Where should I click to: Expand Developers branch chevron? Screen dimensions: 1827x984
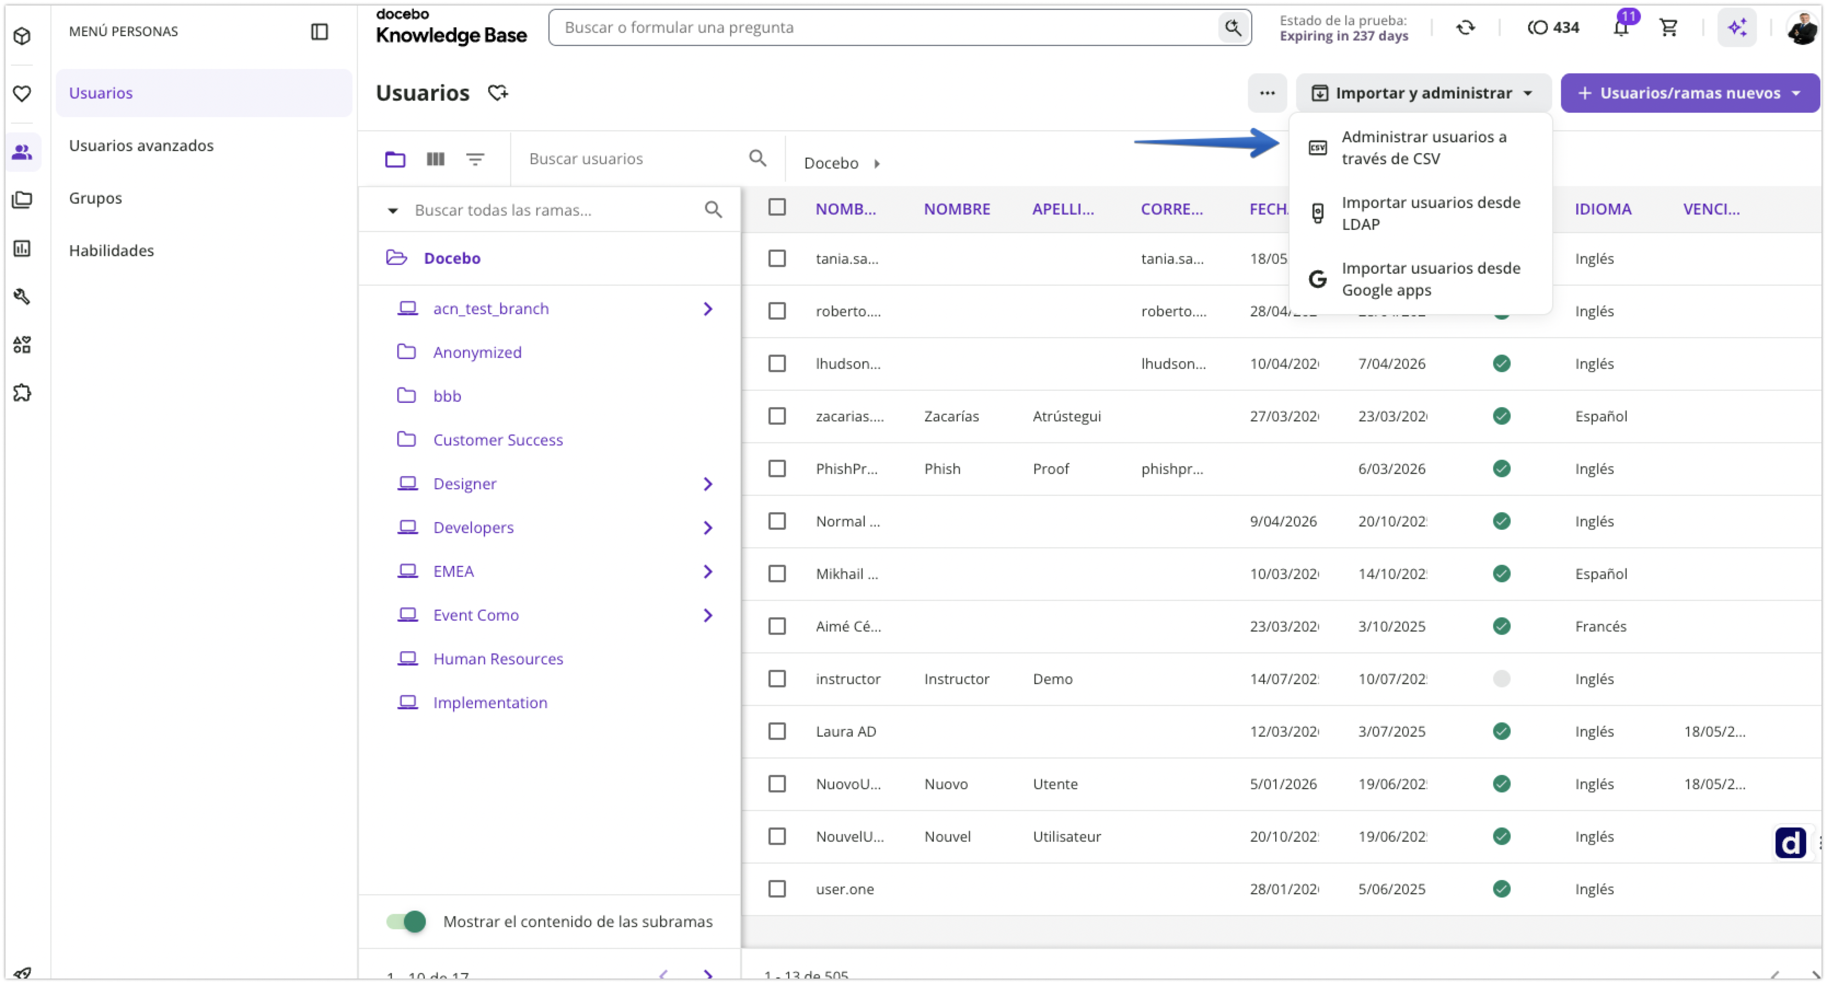coord(708,528)
